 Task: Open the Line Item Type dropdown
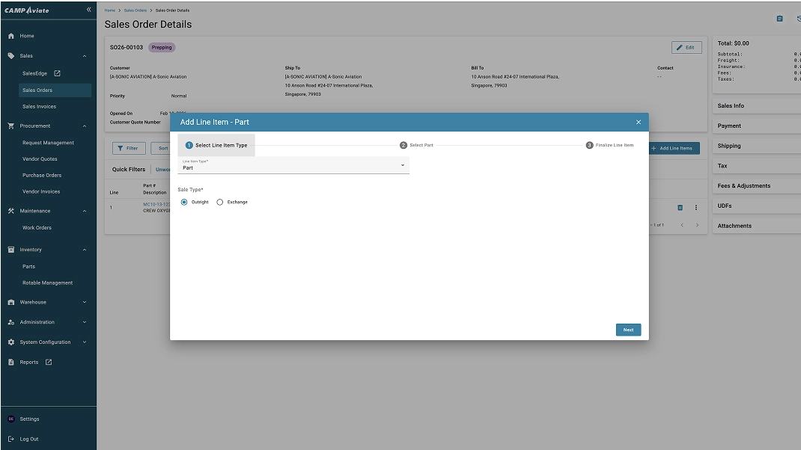click(293, 165)
